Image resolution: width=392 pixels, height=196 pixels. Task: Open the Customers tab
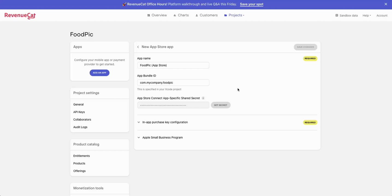click(206, 15)
